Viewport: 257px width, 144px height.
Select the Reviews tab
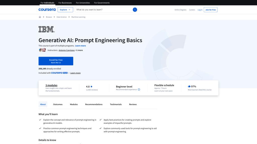coord(133,104)
